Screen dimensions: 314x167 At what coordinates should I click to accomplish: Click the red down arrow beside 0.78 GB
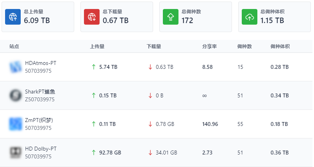(x=150, y=124)
